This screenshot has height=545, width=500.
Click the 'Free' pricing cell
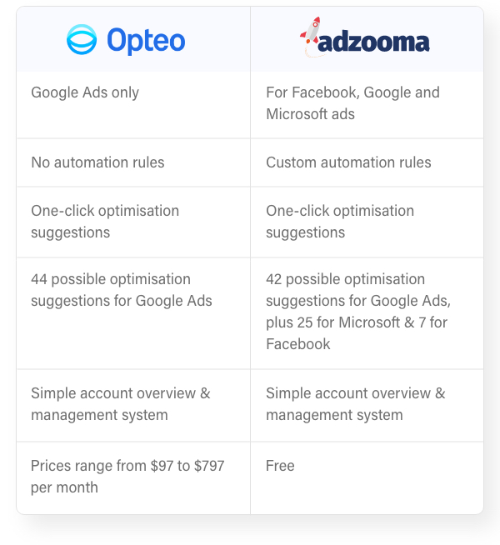point(367,478)
